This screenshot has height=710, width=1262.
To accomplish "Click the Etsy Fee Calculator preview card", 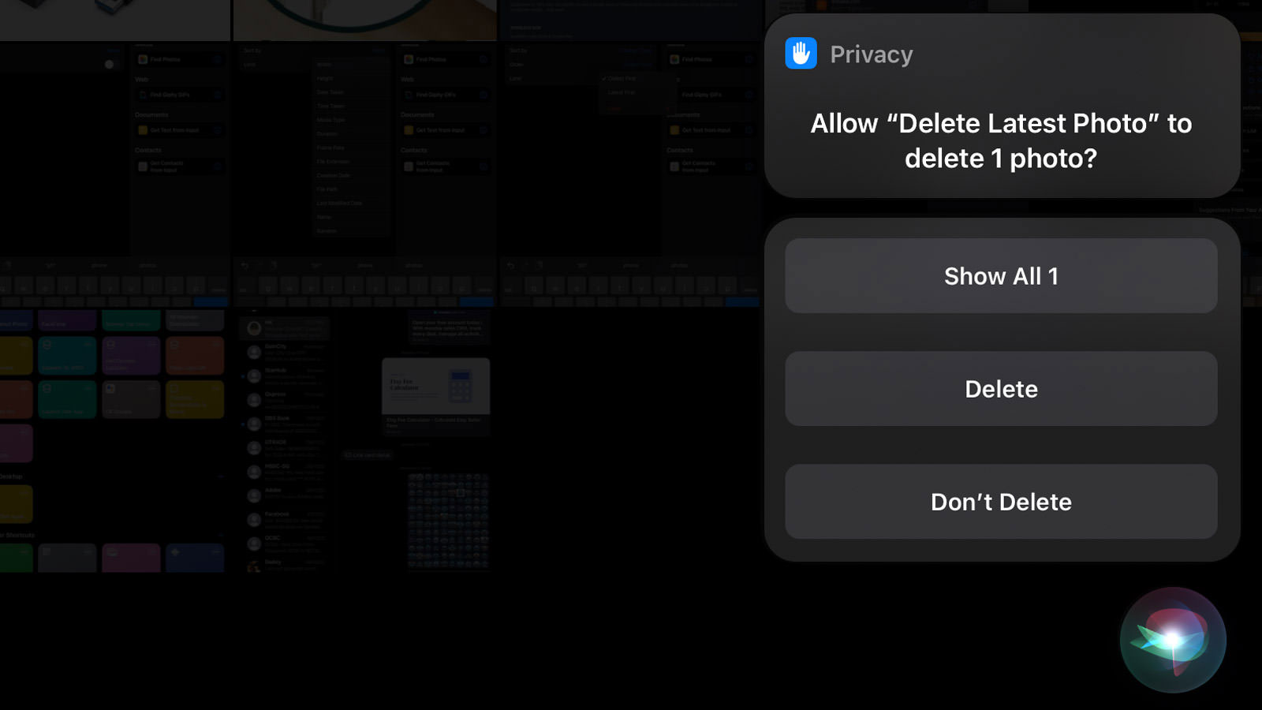I will [435, 396].
